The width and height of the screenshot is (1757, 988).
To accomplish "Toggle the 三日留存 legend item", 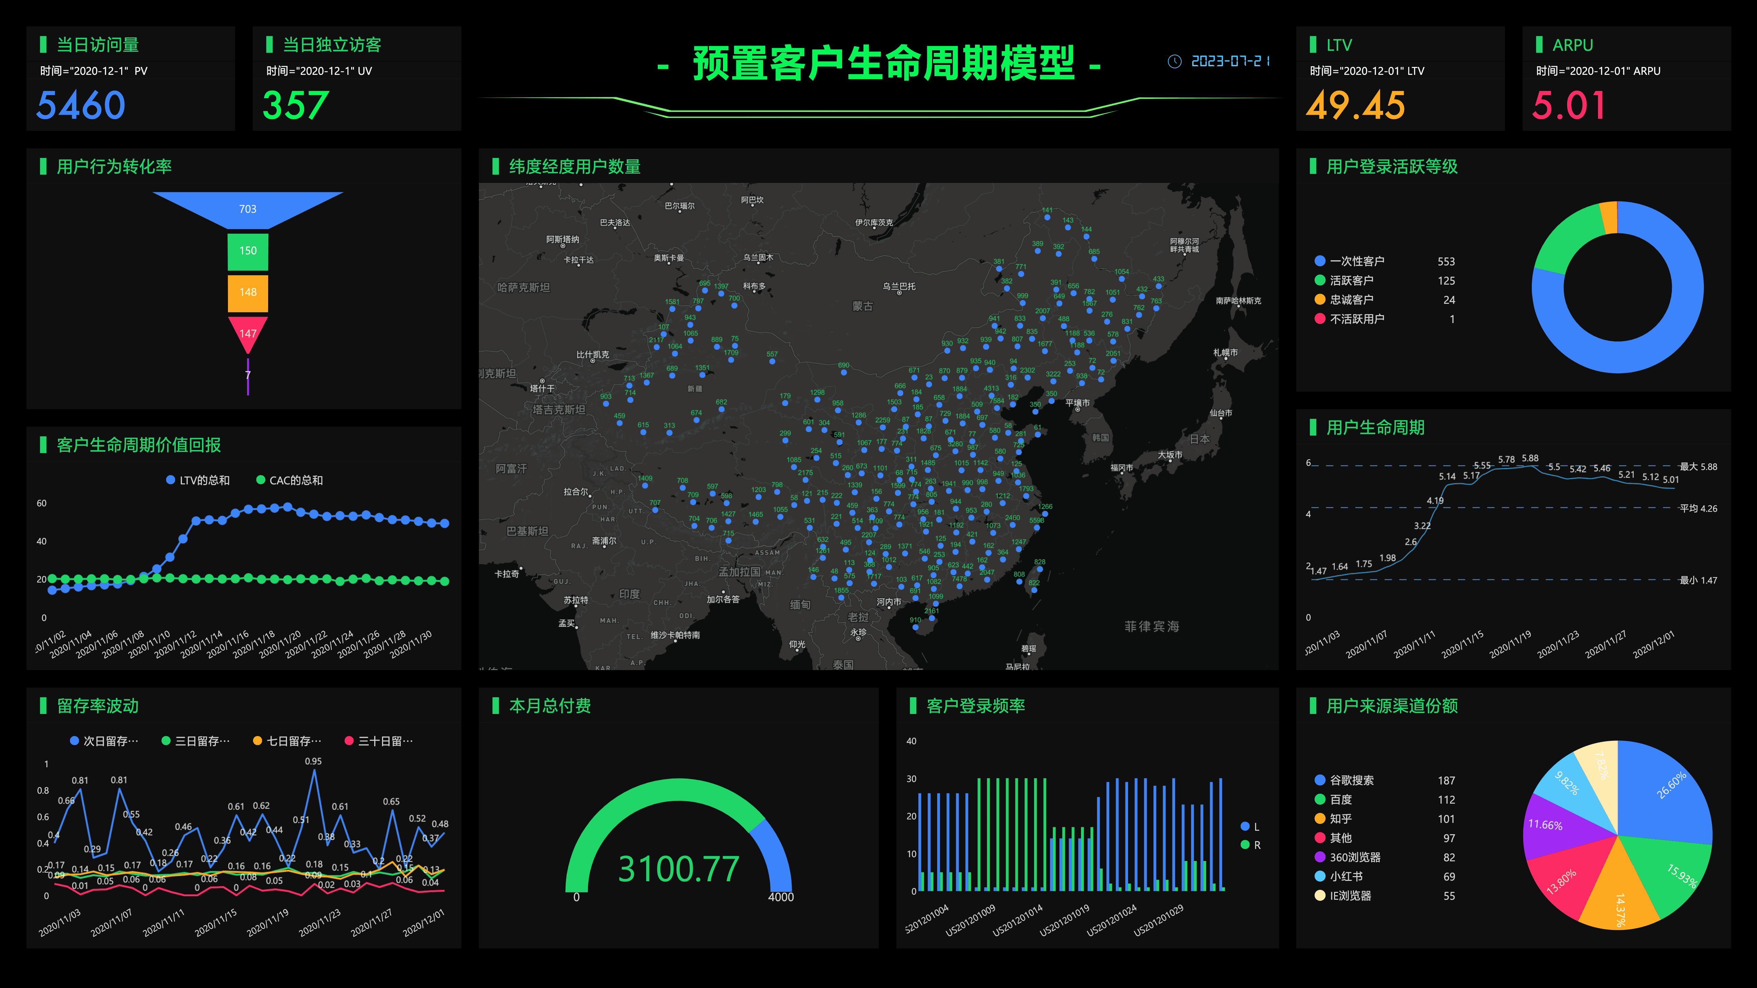I will point(196,740).
